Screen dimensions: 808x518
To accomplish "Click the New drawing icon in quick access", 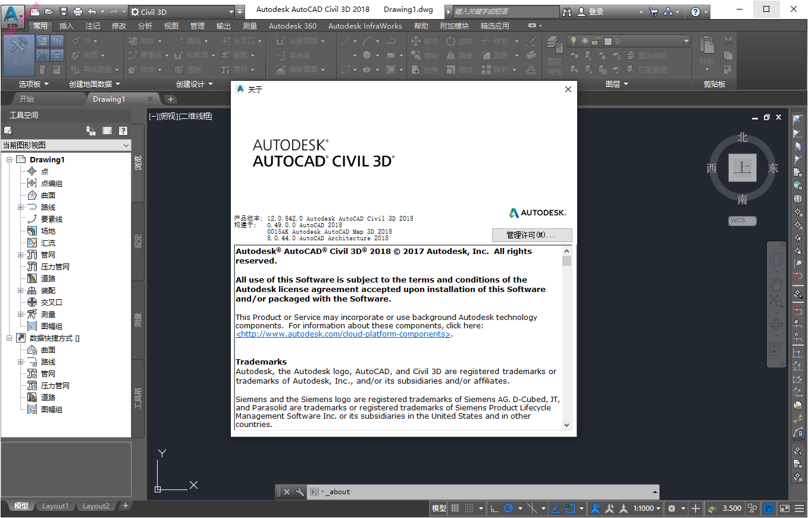I will [36, 11].
